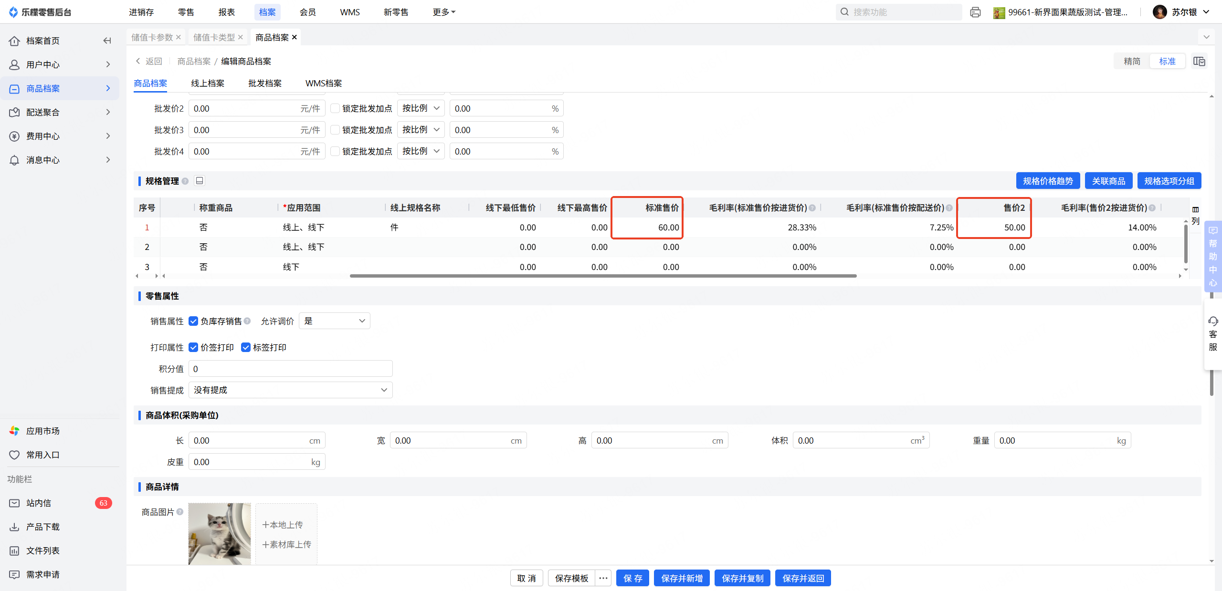Open 站内信 mail icon in sidebar
The image size is (1222, 591).
14,503
